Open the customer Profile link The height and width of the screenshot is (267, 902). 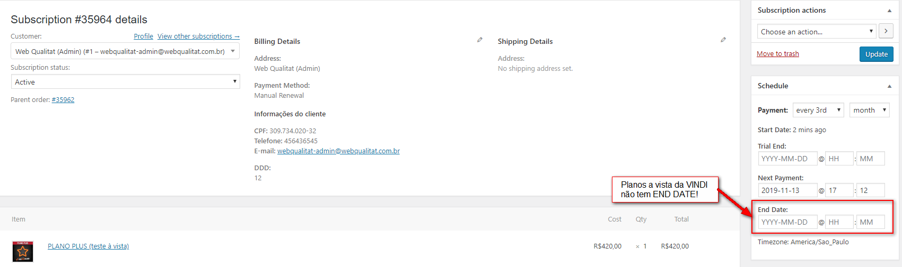pos(143,36)
